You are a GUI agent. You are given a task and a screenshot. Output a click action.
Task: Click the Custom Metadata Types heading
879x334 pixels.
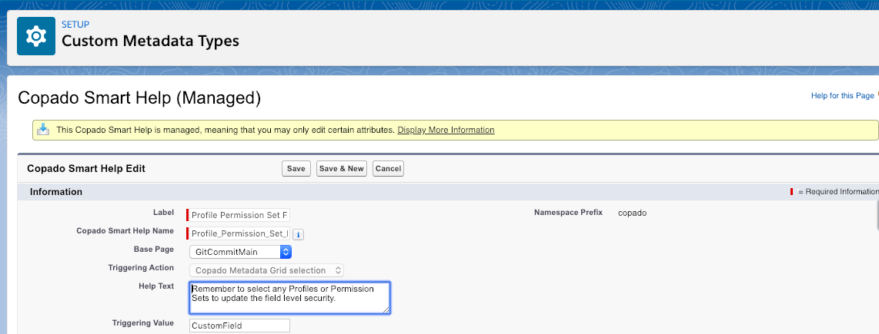[150, 41]
